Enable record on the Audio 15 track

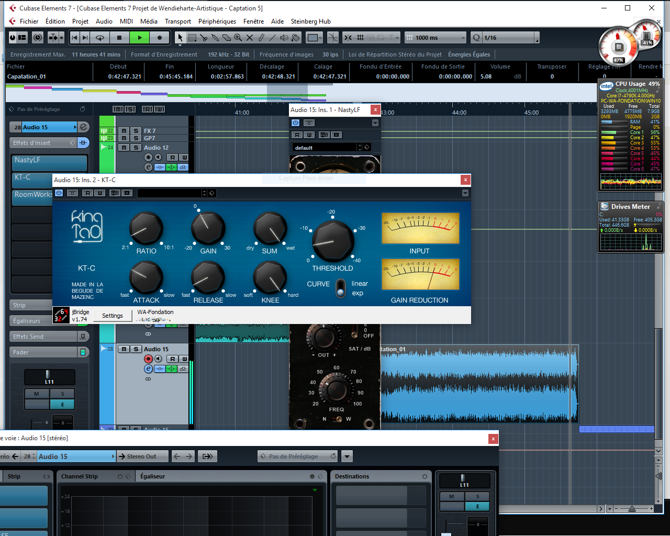click(x=148, y=359)
